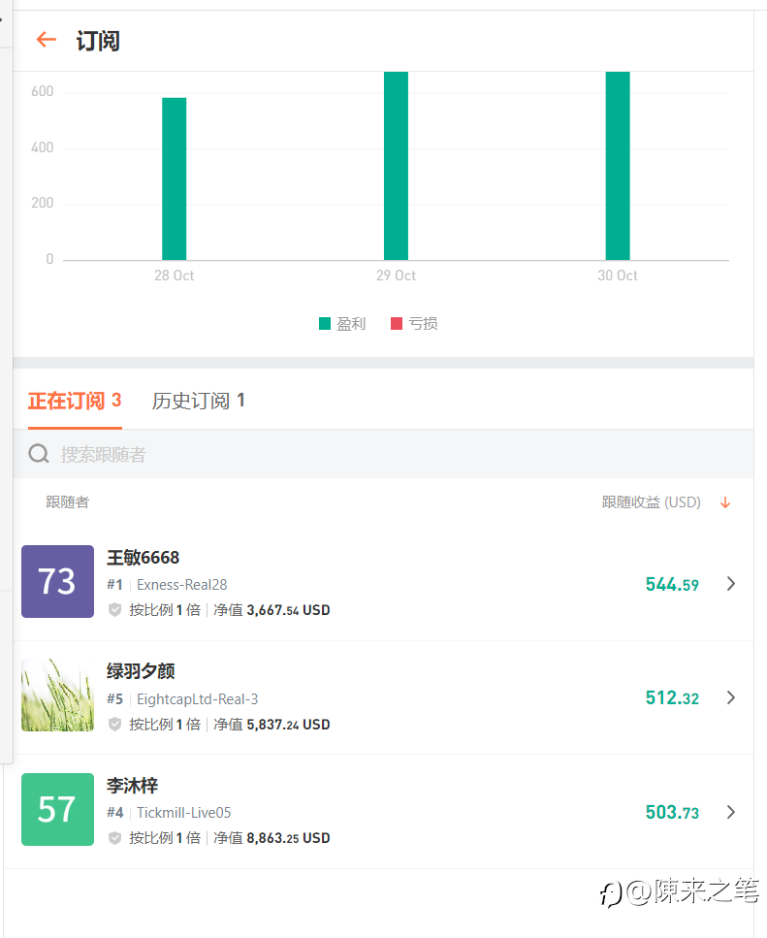
Task: Click 按比例 1 倍 in 李沐梓 row
Action: point(165,838)
